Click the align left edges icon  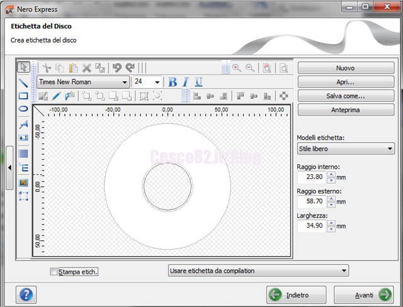[x=197, y=96]
